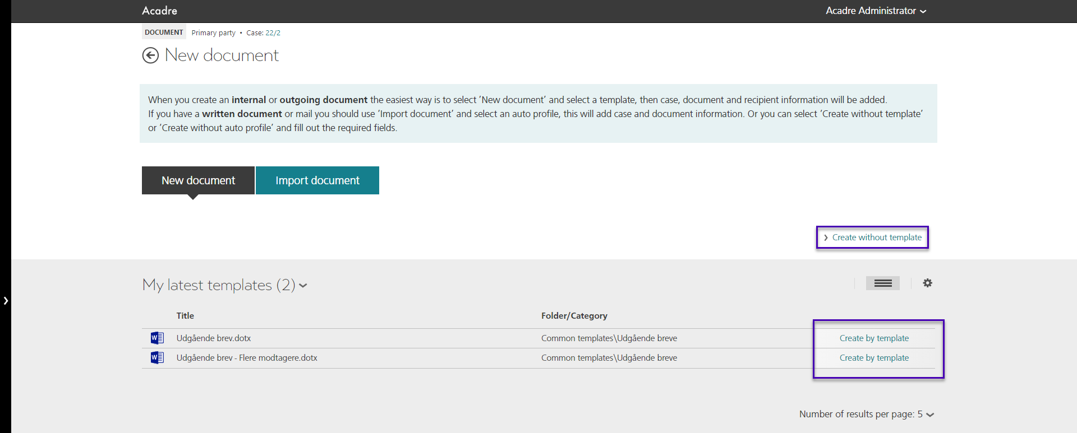Click folder cell of Udgående brev.dotx row
Image resolution: width=1077 pixels, height=433 pixels.
609,338
